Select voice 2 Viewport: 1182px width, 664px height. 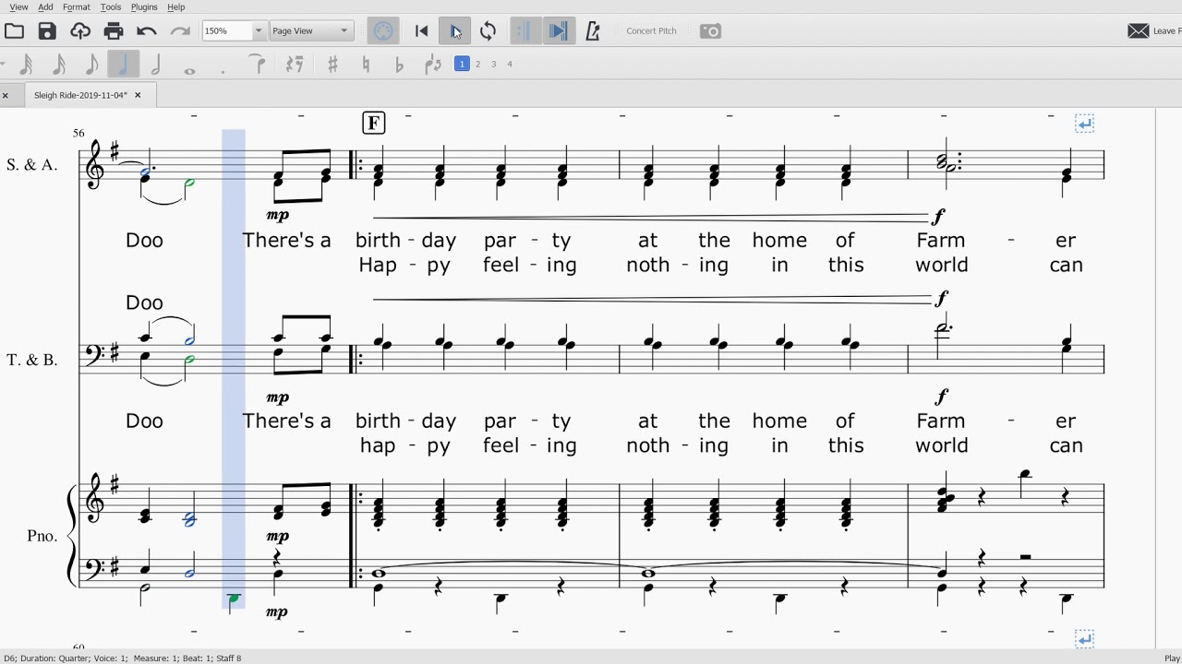point(477,64)
